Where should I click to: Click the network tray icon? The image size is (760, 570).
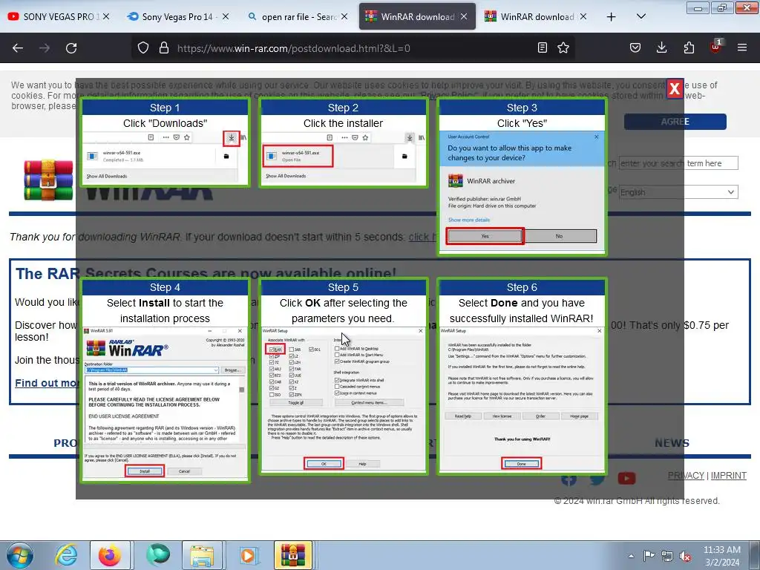click(667, 556)
